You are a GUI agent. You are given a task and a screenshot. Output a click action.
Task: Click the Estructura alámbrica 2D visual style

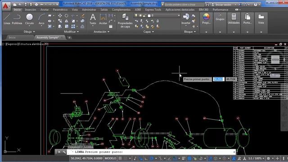[33, 44]
